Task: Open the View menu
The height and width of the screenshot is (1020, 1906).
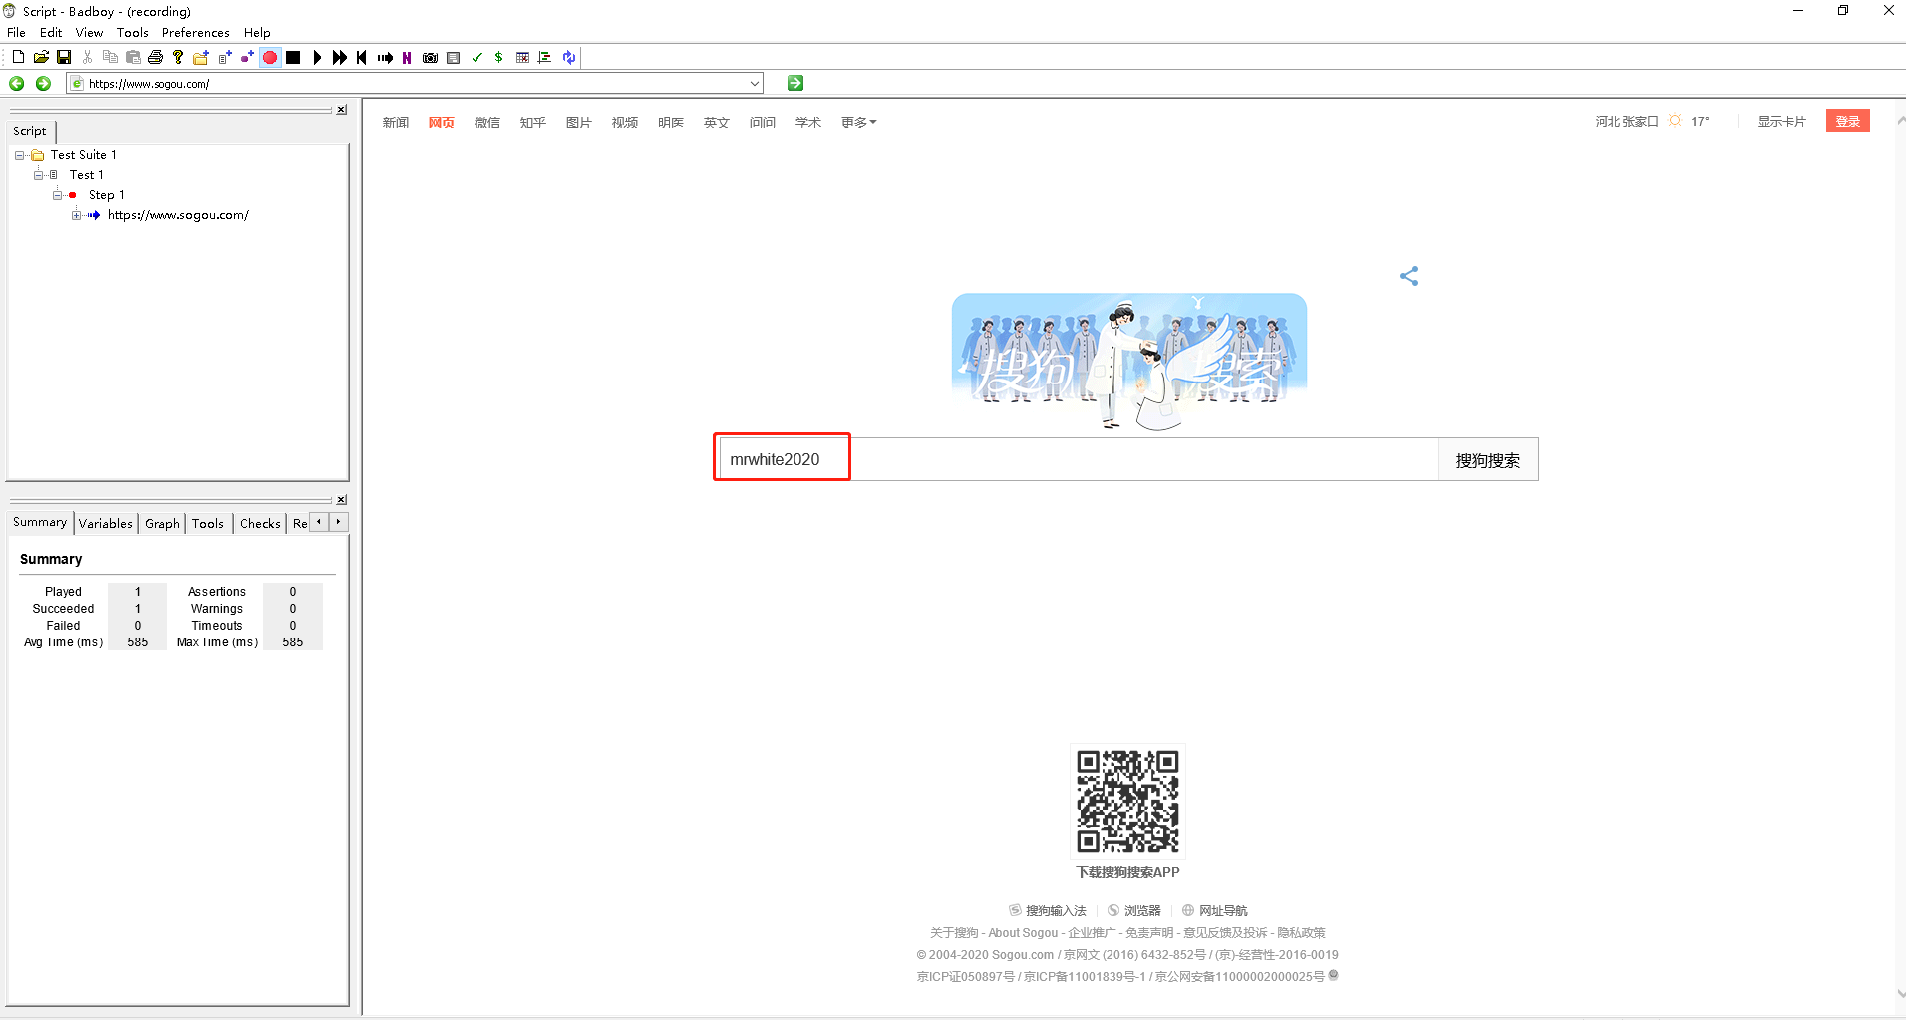Action: click(x=89, y=32)
